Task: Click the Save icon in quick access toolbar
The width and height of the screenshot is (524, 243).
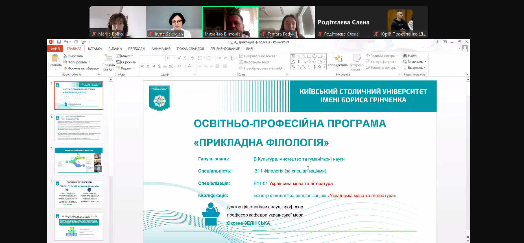Action: pos(59,42)
